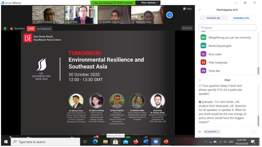Open Task View on the taskbar
Viewport: 262px width, 147px height.
click(85, 142)
